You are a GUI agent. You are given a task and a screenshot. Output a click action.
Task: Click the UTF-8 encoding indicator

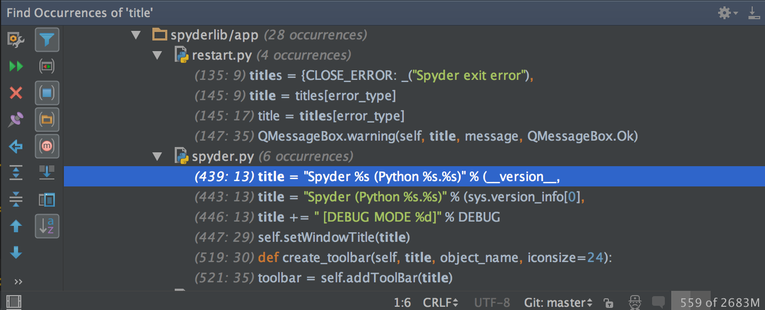tap(491, 303)
